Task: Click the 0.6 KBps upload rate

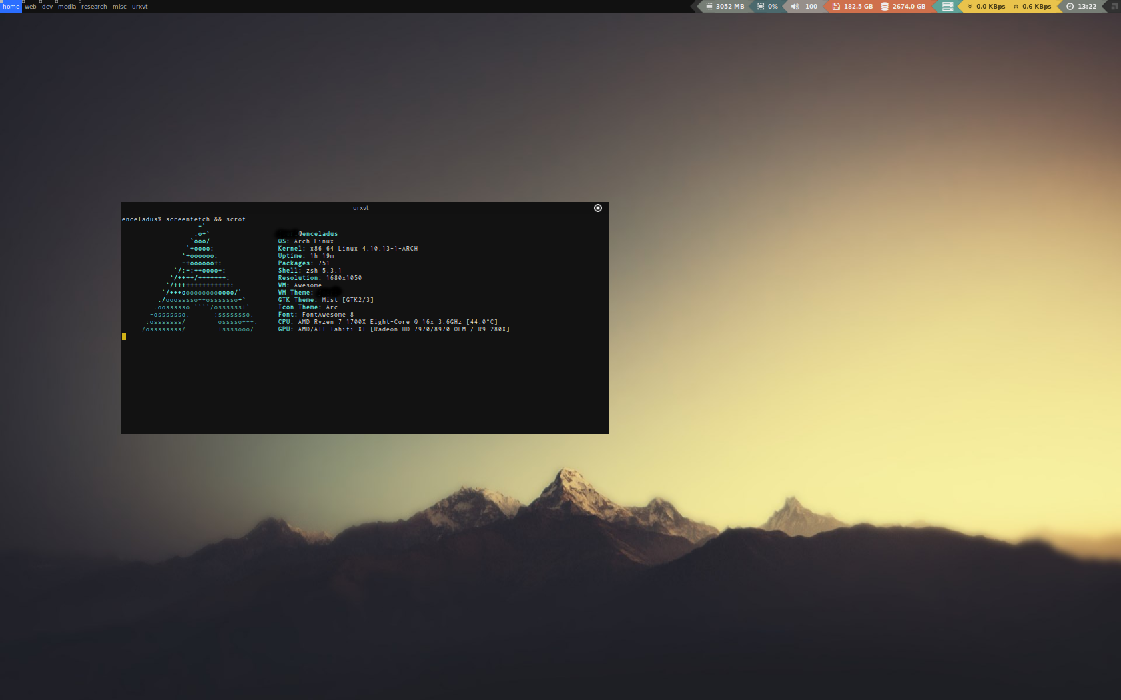Action: pyautogui.click(x=1037, y=6)
